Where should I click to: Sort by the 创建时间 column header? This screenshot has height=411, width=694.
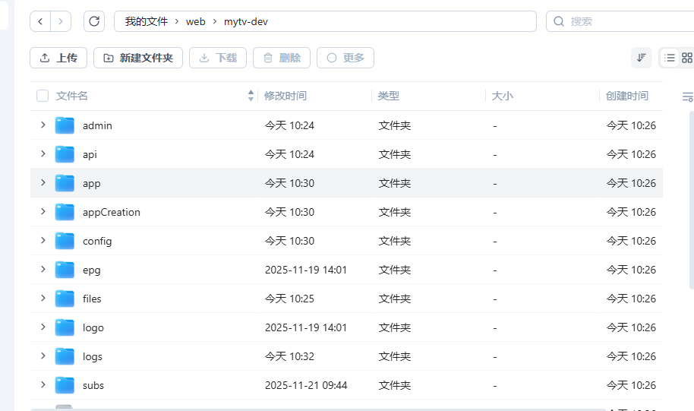click(627, 96)
